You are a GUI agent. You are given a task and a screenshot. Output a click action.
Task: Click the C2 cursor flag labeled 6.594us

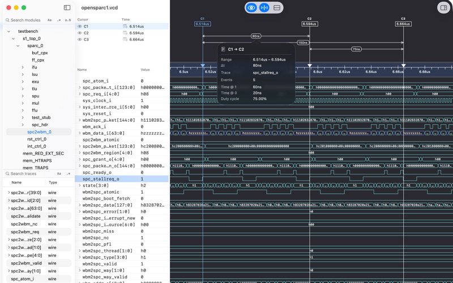pos(310,24)
